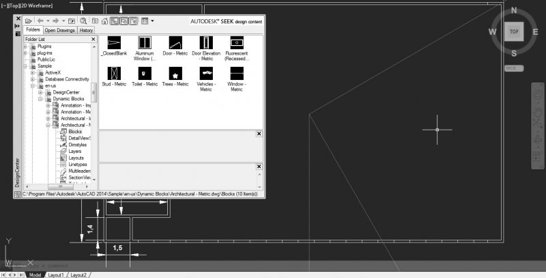Switch to the History tab
546x278 pixels.
pyautogui.click(x=86, y=30)
